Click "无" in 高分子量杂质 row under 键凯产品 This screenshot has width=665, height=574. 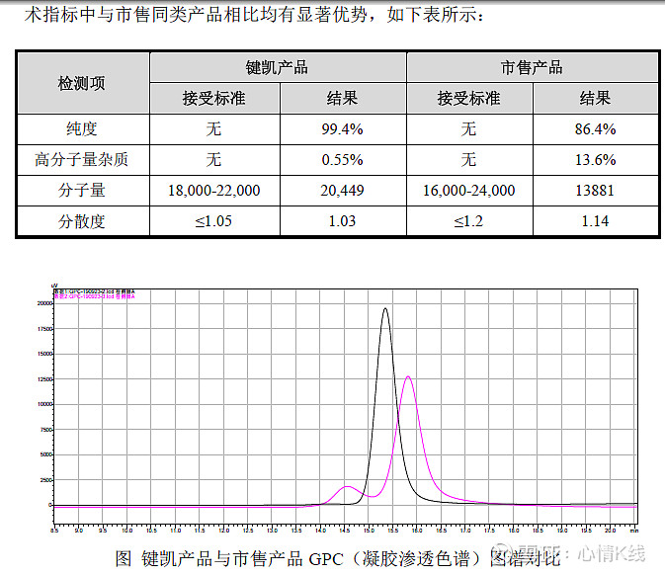pos(214,160)
